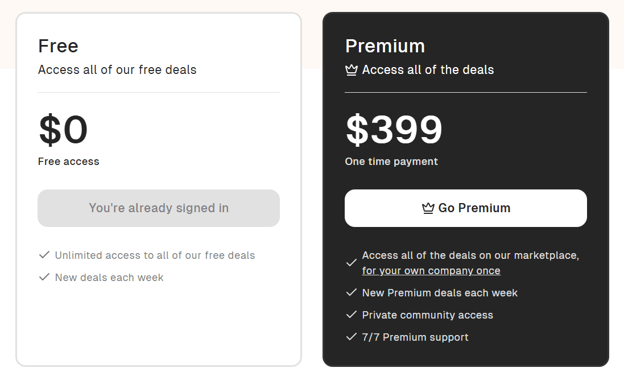Click "Access all of our free deals" subtitle
The image size is (624, 380).
click(x=117, y=70)
